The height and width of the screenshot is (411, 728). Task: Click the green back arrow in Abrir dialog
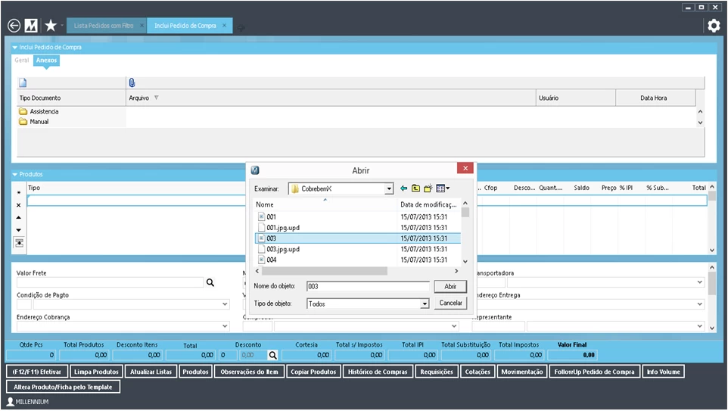pos(403,188)
